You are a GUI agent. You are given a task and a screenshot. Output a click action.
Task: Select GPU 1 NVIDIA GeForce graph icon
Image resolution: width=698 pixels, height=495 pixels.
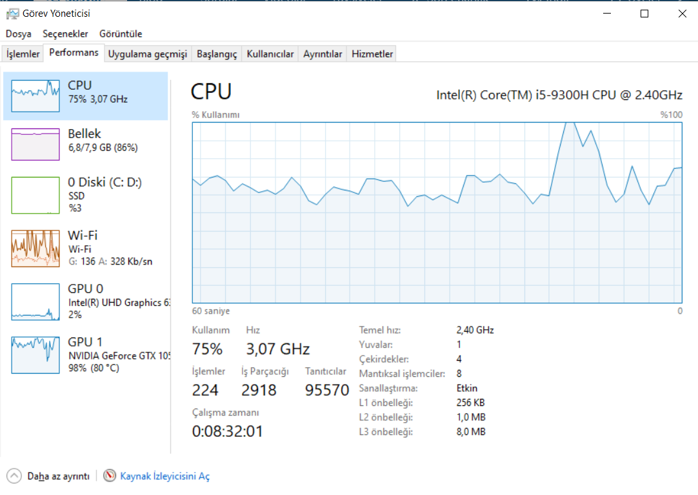pos(35,354)
